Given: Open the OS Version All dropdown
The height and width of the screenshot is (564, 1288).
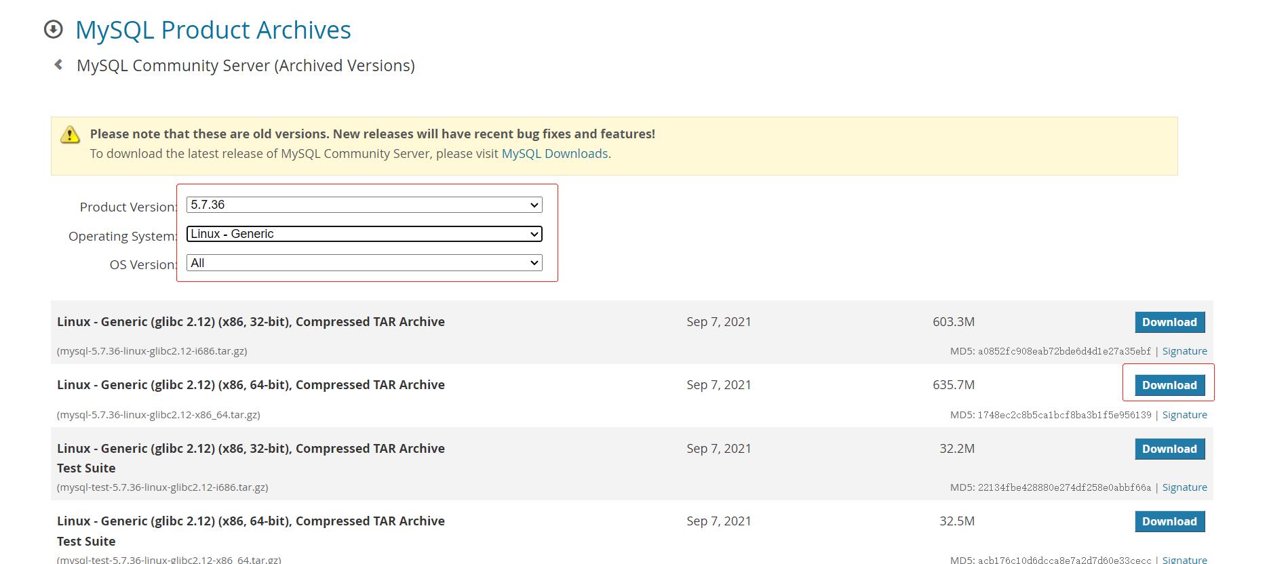Looking at the screenshot, I should tap(364, 263).
